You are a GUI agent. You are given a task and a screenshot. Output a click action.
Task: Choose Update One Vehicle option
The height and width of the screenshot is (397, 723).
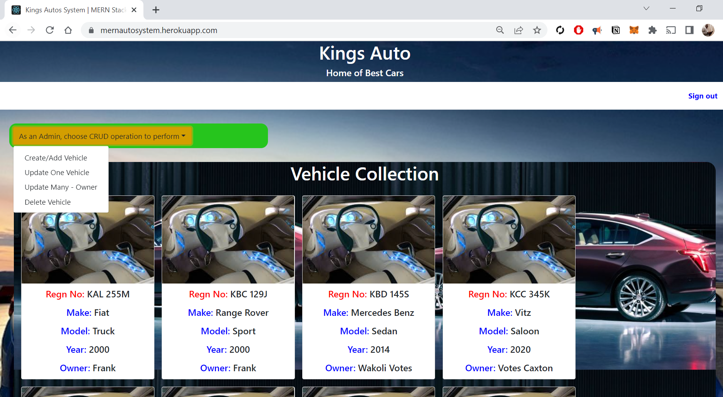point(57,173)
